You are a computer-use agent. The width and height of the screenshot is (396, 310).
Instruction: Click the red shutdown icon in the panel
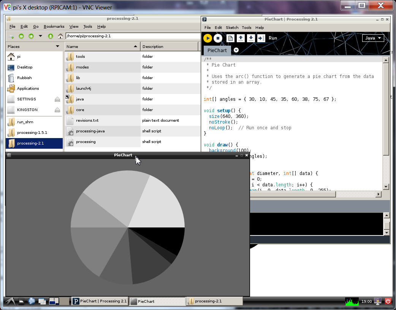tap(388, 301)
